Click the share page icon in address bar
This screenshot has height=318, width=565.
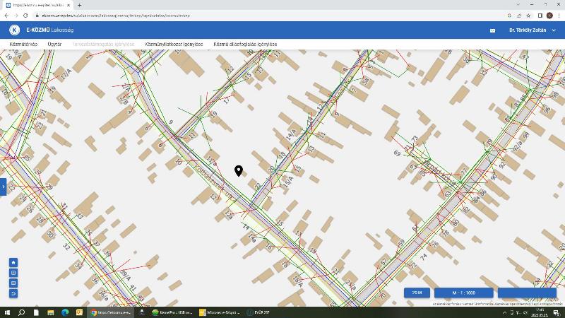click(519, 16)
